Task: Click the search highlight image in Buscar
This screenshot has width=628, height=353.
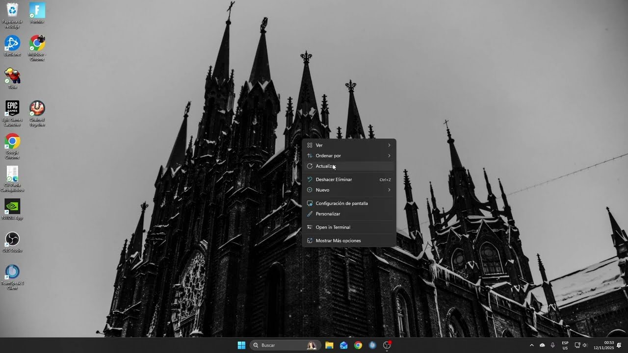Action: coord(312,345)
